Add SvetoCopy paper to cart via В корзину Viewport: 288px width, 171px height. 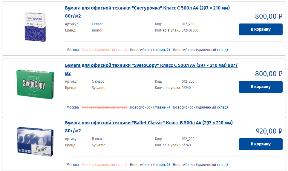click(261, 87)
